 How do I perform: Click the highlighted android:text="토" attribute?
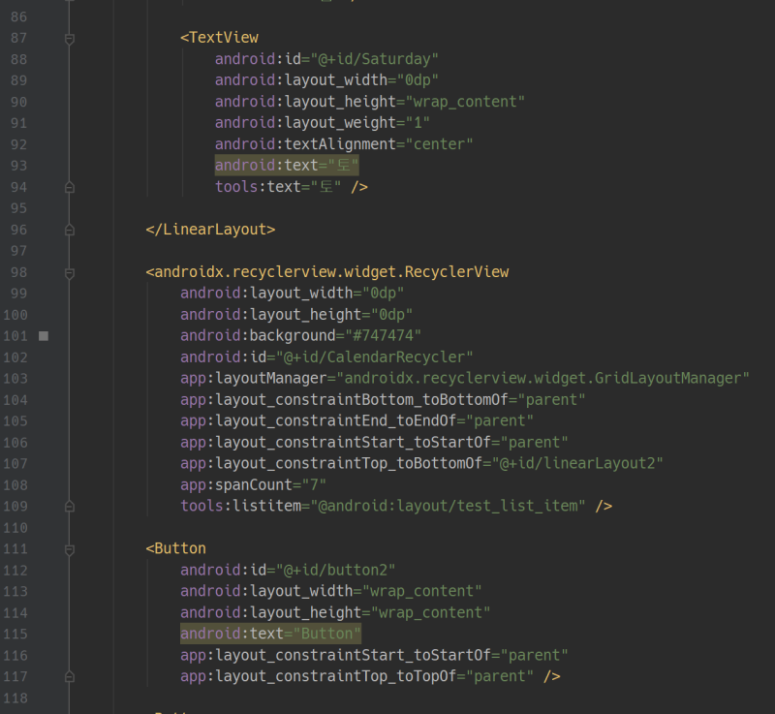pyautogui.click(x=287, y=165)
